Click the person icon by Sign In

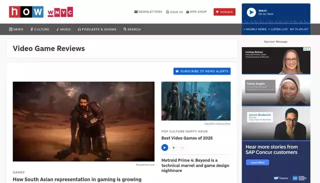pyautogui.click(x=167, y=12)
